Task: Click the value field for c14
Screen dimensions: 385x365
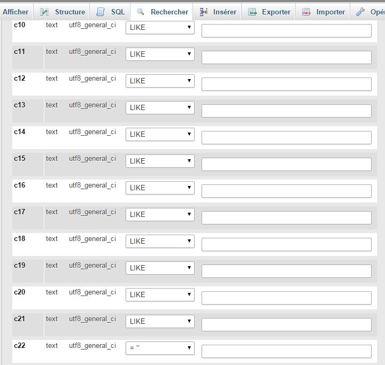Action: click(x=287, y=138)
